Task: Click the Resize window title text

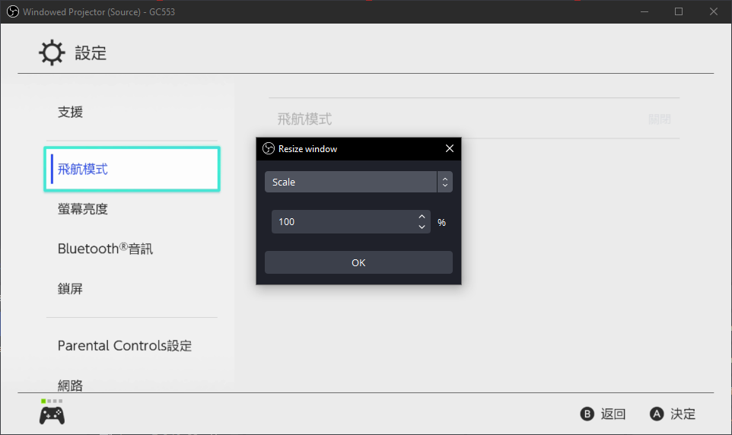Action: coord(307,149)
